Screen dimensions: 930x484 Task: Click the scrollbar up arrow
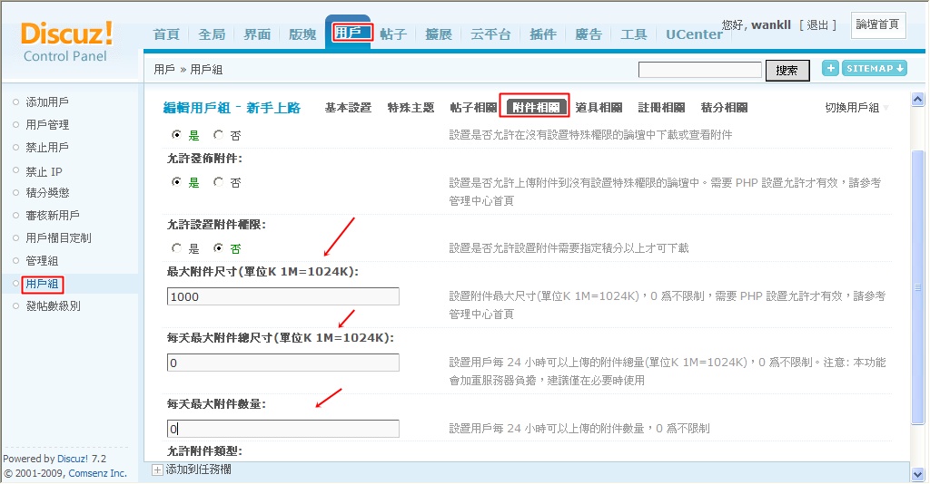pos(917,100)
